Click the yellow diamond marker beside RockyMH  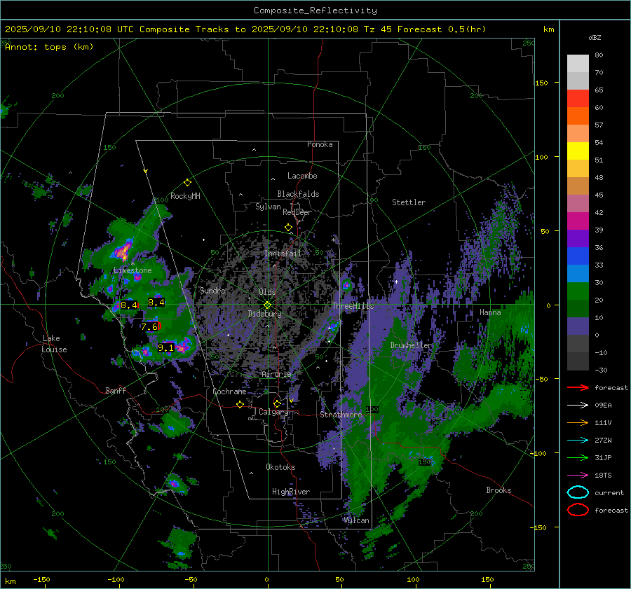tap(187, 183)
